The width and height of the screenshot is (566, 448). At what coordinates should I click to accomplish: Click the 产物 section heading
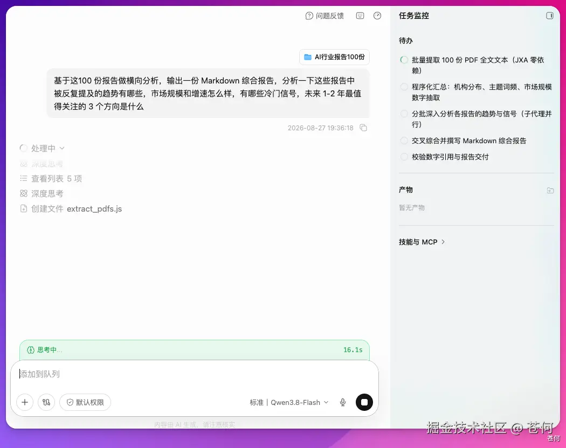tap(406, 190)
